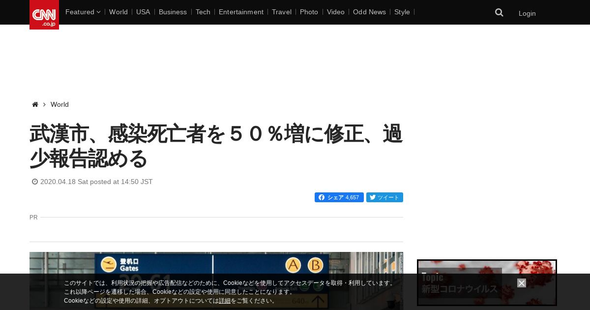This screenshot has width=590, height=310.
Task: Go to the USA section
Action: 143,12
